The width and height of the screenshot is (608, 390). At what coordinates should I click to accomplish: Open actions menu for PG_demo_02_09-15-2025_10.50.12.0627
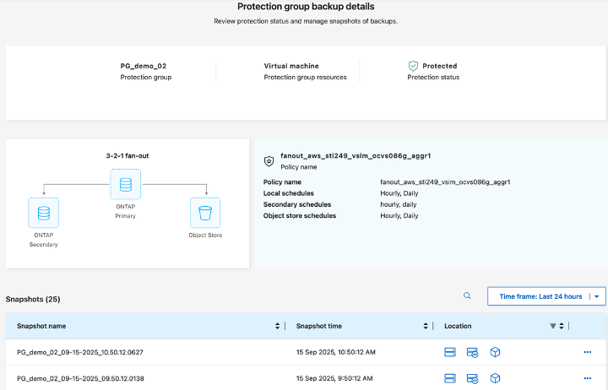pos(587,352)
